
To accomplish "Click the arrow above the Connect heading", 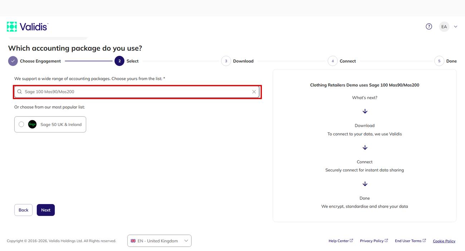I will point(365,148).
